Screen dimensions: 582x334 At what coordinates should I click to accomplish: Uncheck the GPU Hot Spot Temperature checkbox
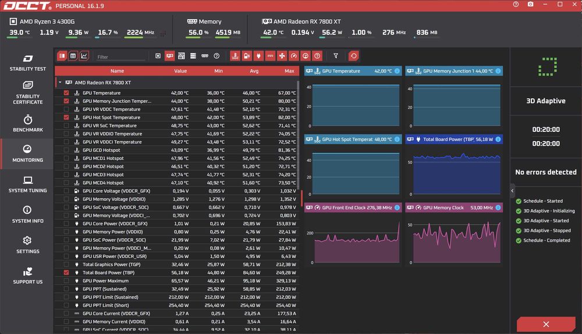pyautogui.click(x=66, y=117)
